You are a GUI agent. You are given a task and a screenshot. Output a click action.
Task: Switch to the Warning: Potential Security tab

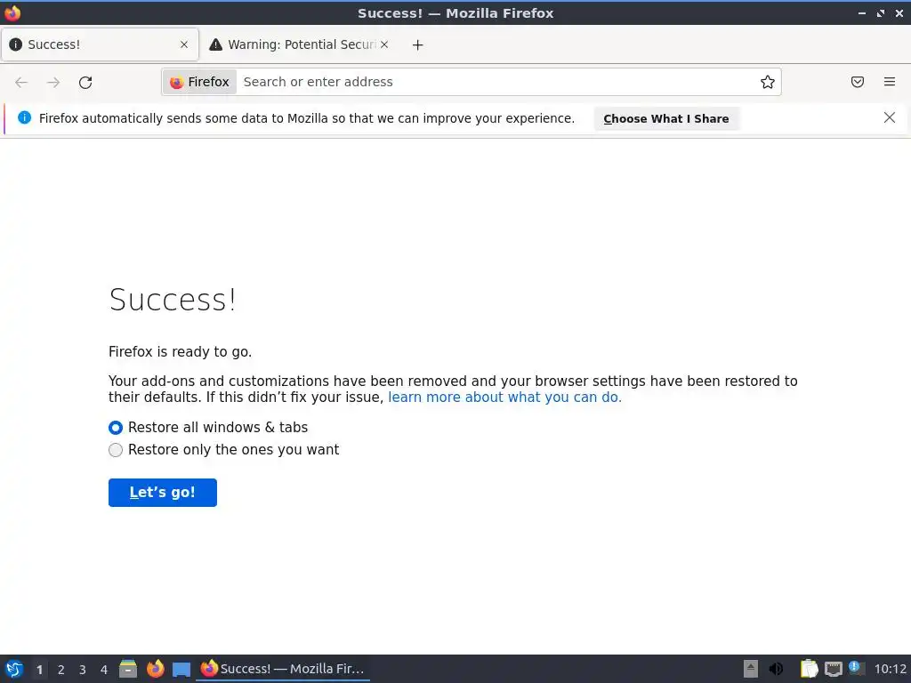tap(298, 44)
